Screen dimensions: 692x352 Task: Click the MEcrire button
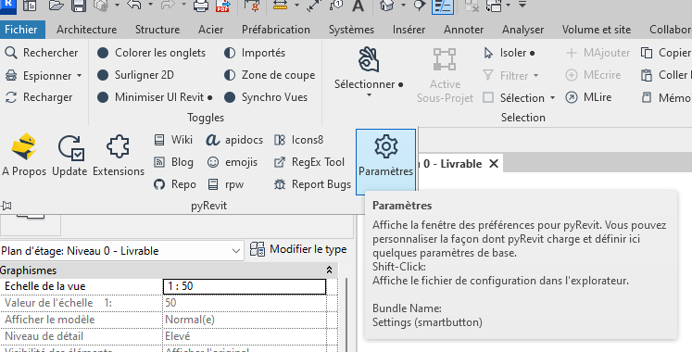click(x=593, y=74)
